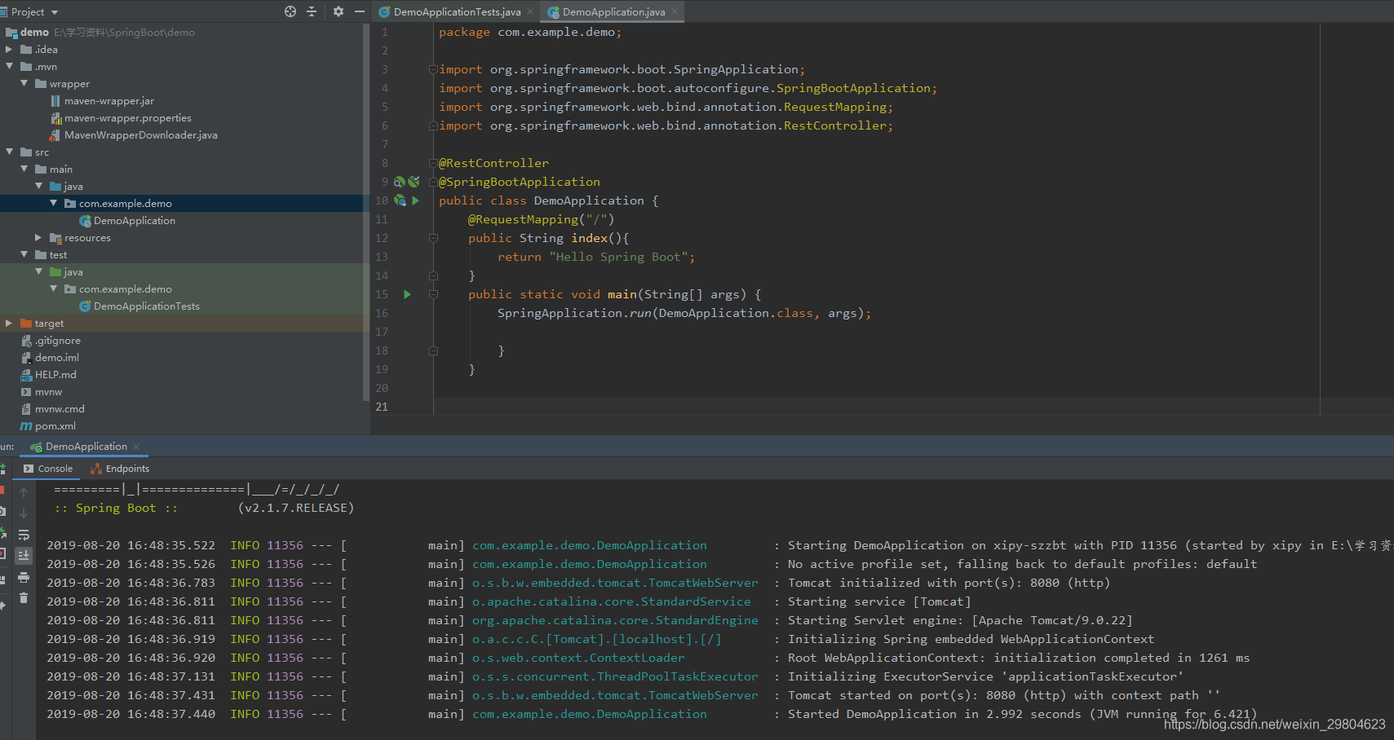The width and height of the screenshot is (1394, 740).
Task: Close the DemoApplicationTests.java tab
Action: click(x=530, y=11)
